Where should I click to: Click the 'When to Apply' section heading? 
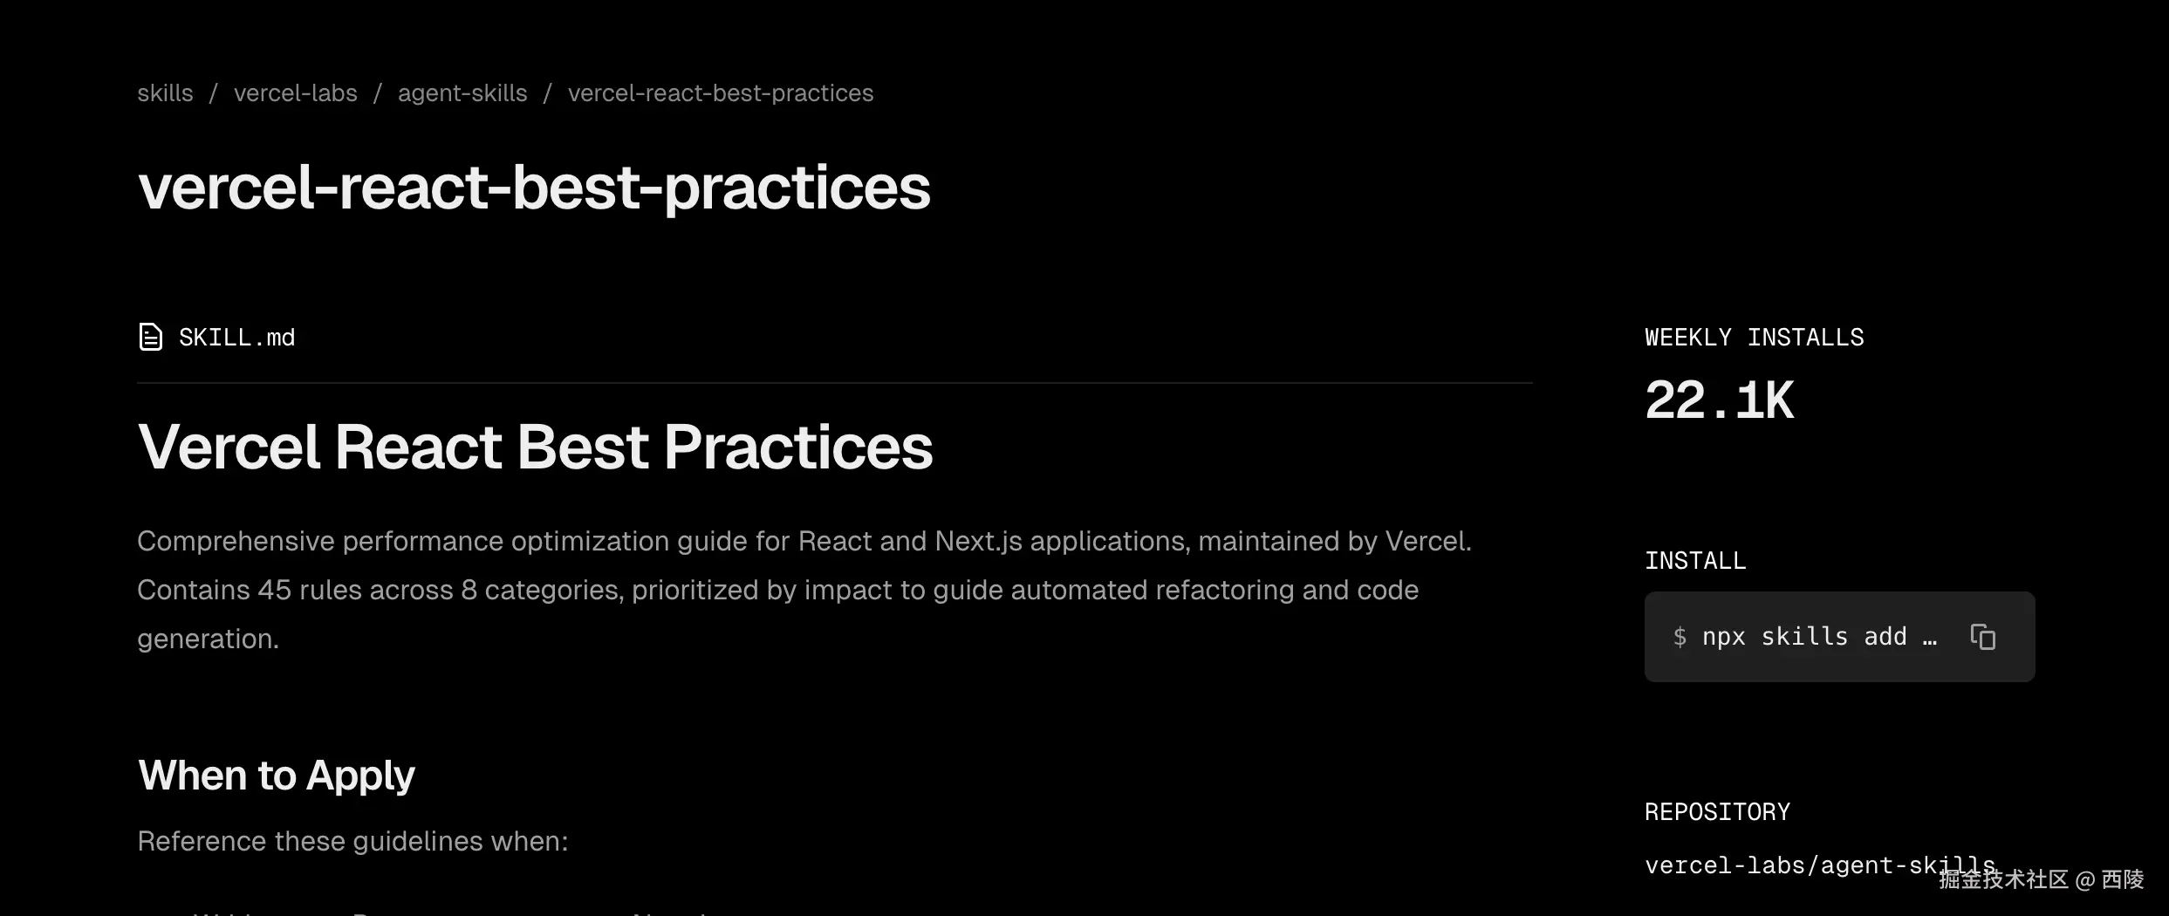(277, 776)
